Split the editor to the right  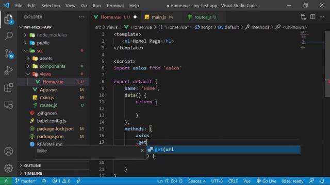(313, 17)
